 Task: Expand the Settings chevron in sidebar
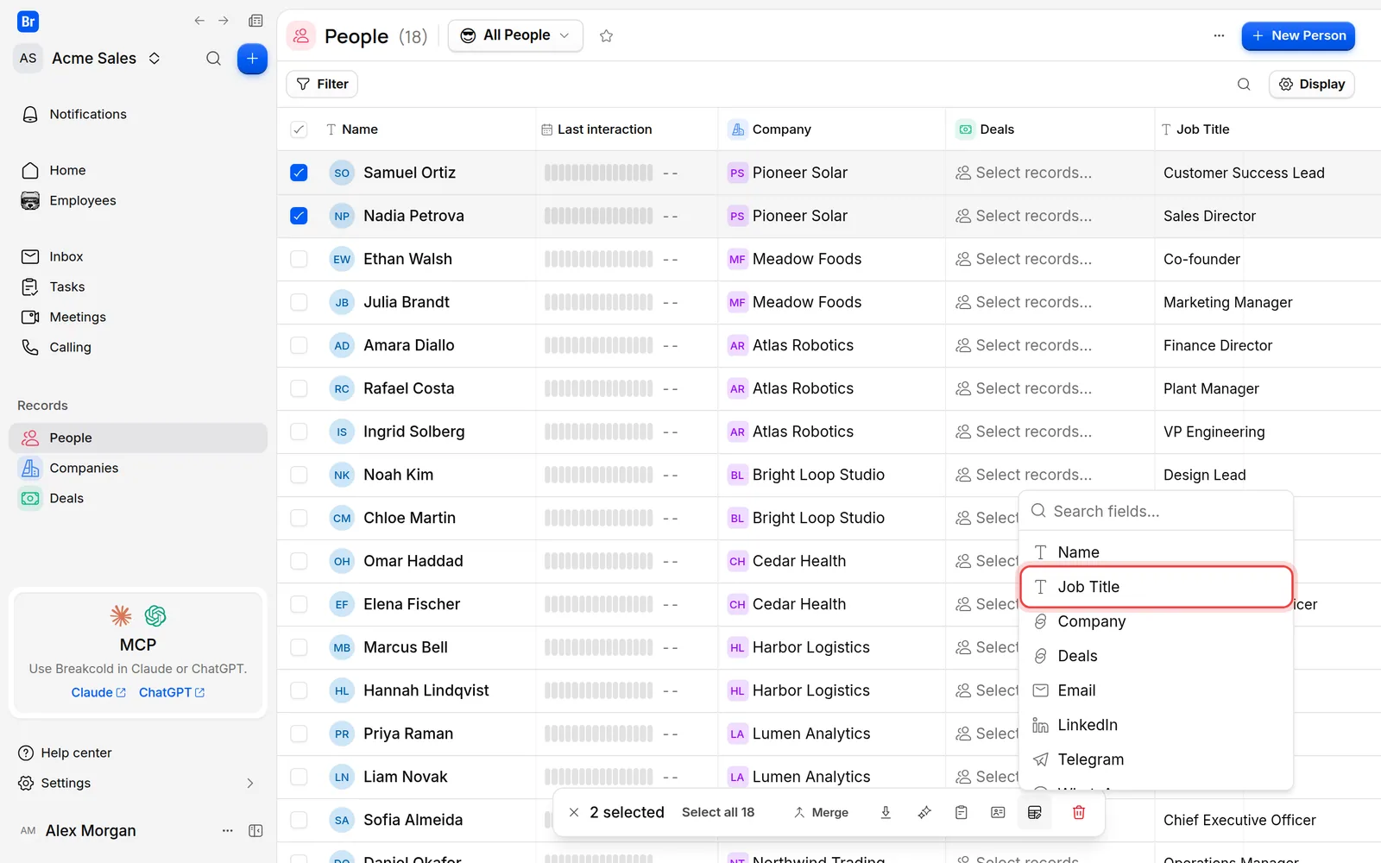coord(250,784)
